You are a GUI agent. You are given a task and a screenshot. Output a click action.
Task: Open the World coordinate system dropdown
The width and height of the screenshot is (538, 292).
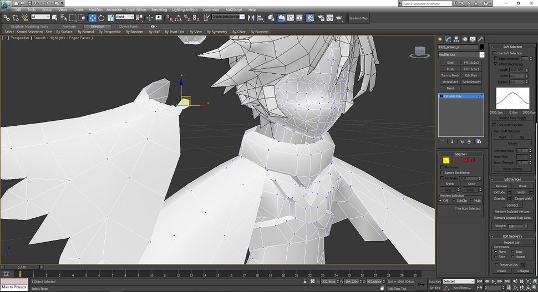124,17
